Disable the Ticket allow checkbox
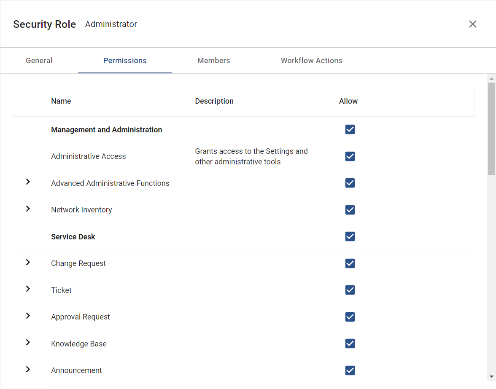Screen dimensions: 496x389 pyautogui.click(x=350, y=290)
